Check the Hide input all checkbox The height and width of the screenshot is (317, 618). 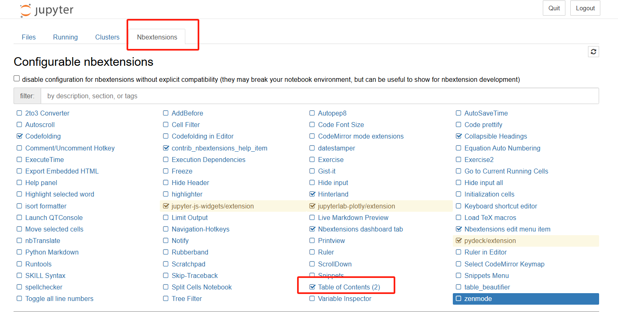click(x=459, y=183)
